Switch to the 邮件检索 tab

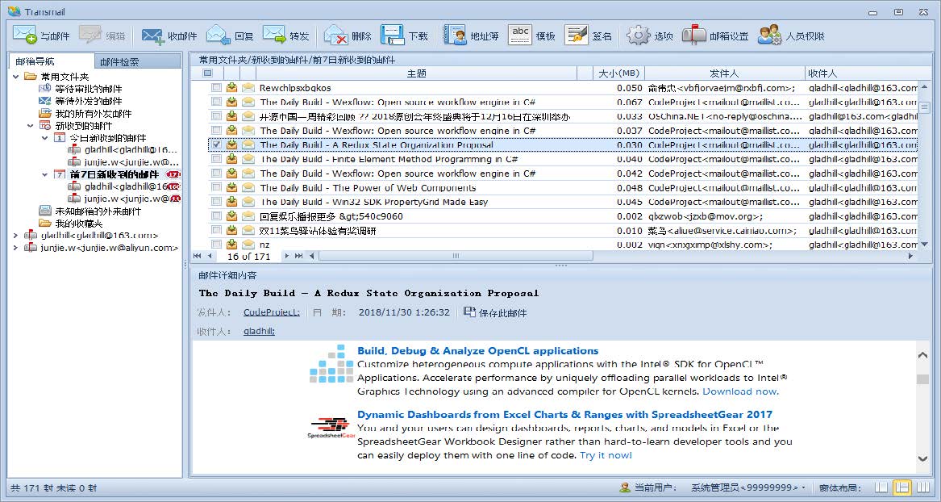click(119, 62)
